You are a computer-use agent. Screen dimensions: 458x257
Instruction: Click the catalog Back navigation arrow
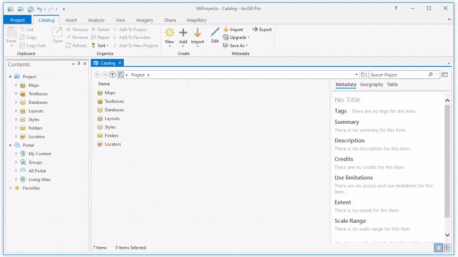(x=97, y=75)
